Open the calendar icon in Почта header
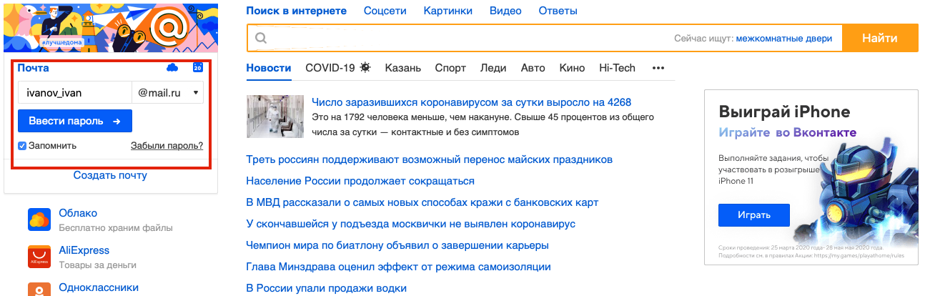 click(x=198, y=68)
